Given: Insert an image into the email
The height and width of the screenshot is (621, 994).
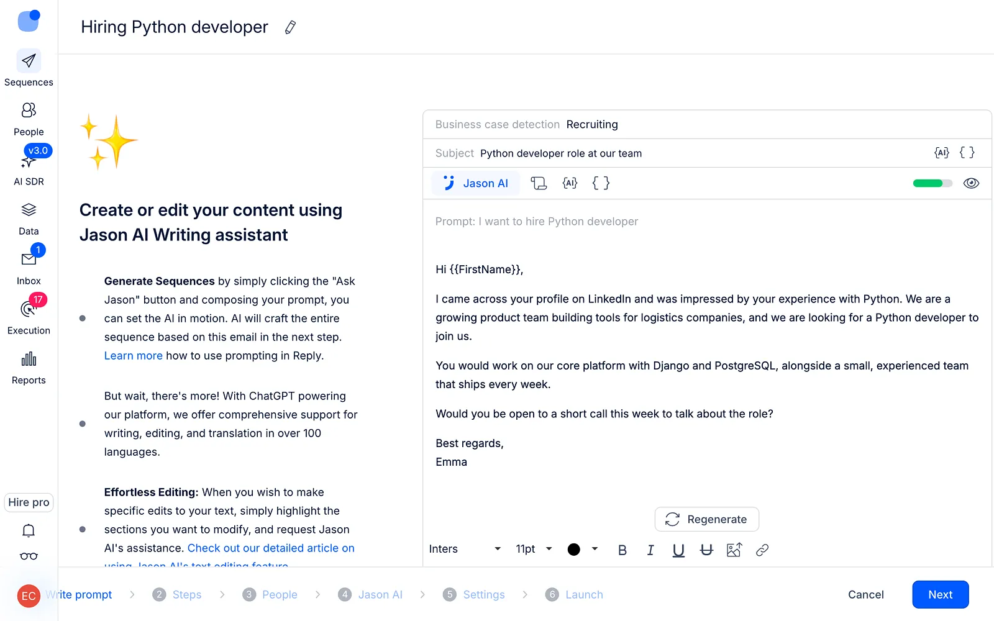Looking at the screenshot, I should 734,550.
